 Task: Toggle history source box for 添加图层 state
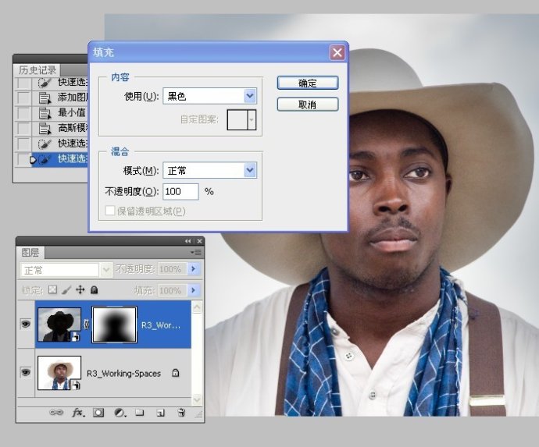23,98
